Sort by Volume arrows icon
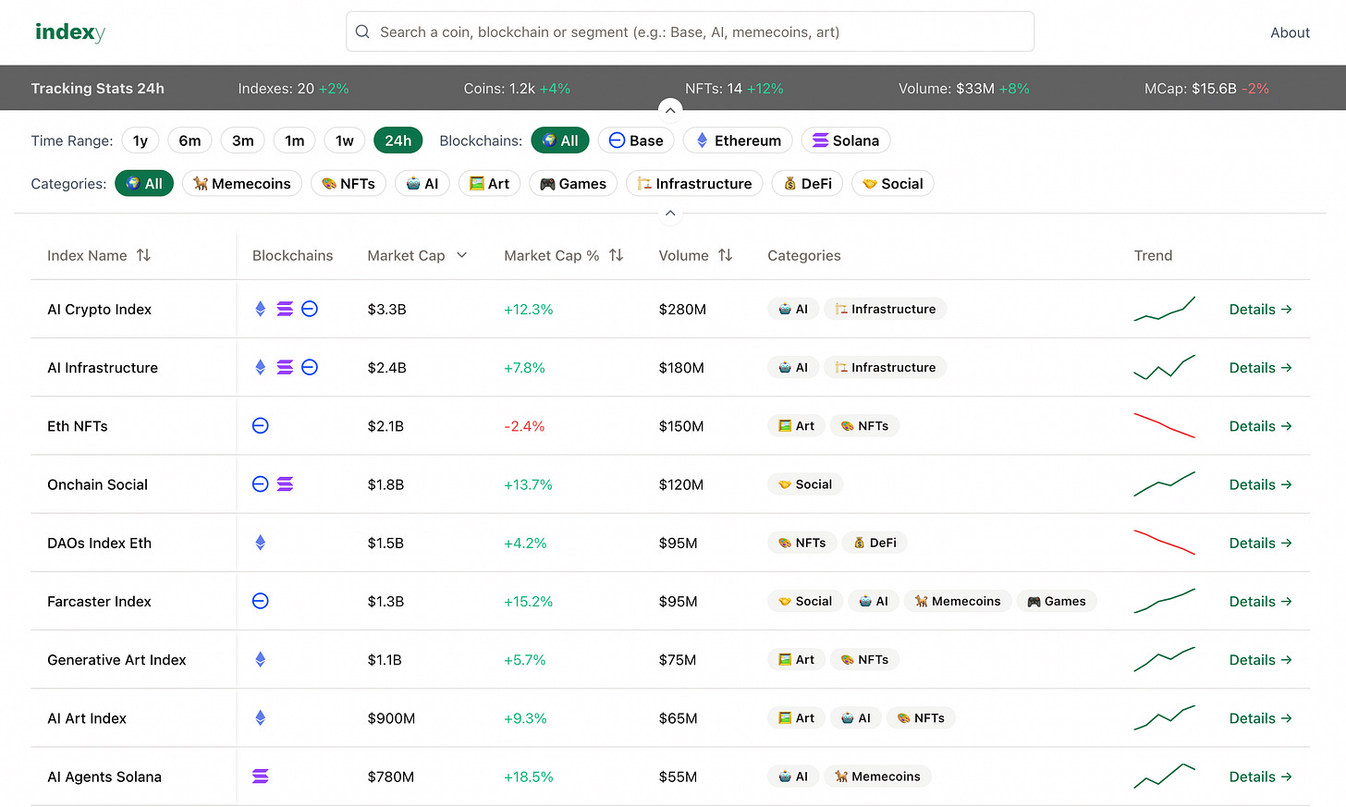Viewport: 1346px width, 807px height. [725, 255]
